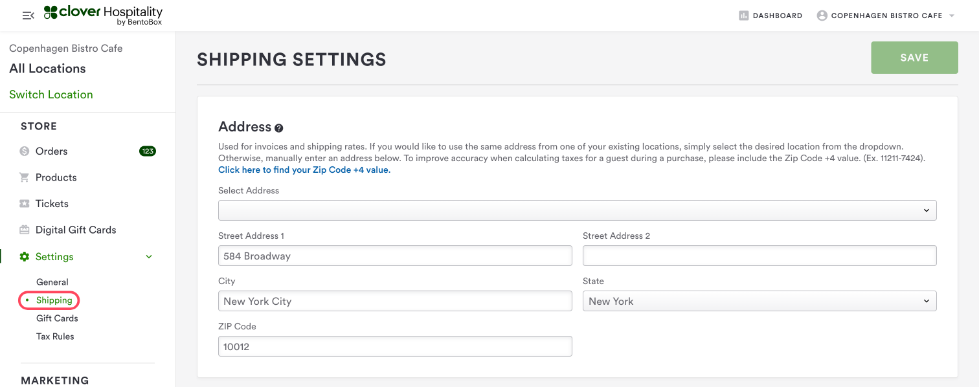Click the Settings gear icon

[x=25, y=257]
